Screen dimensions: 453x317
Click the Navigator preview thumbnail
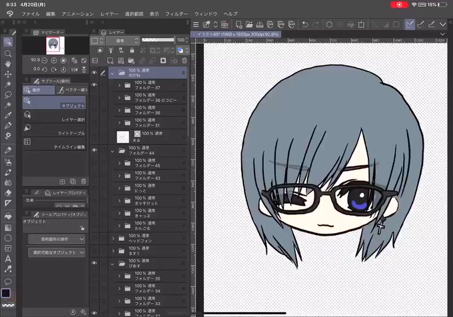pos(55,45)
